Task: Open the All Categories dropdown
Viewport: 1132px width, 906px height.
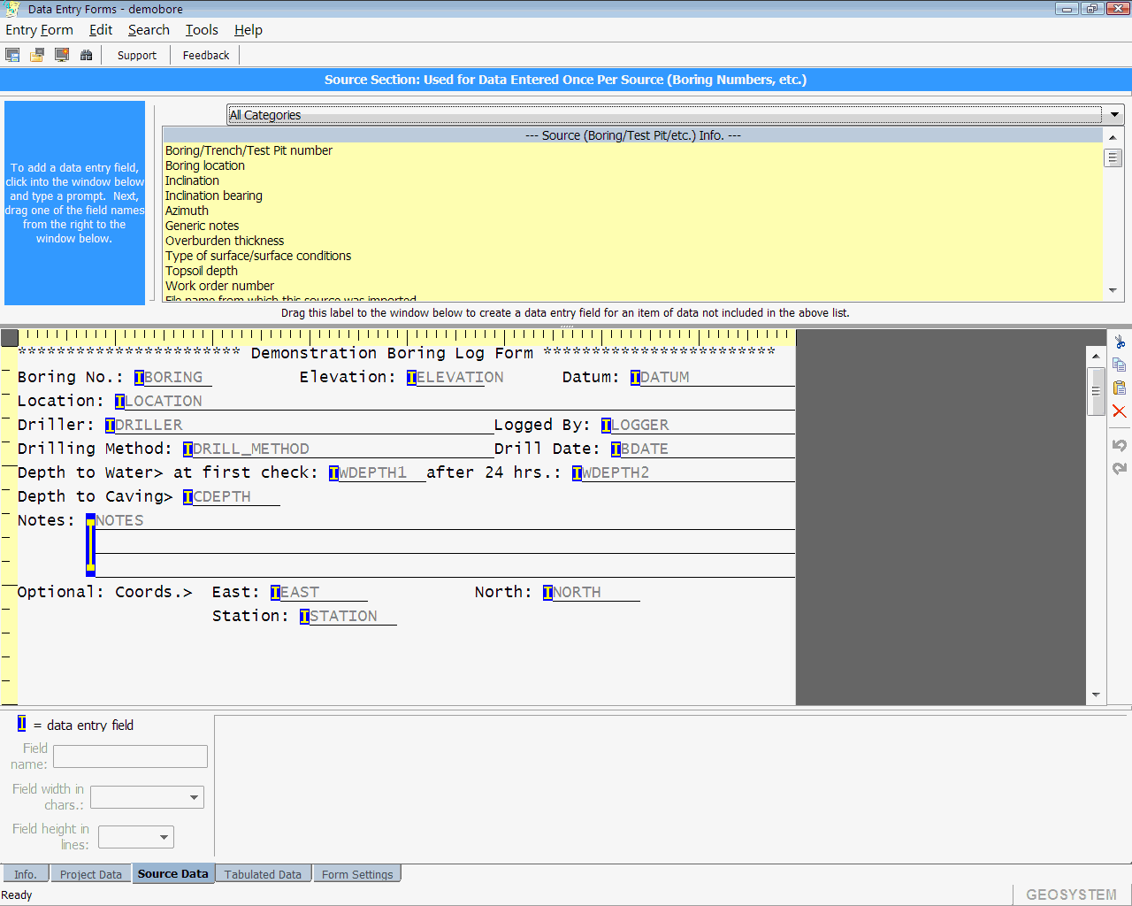Action: [x=1114, y=115]
